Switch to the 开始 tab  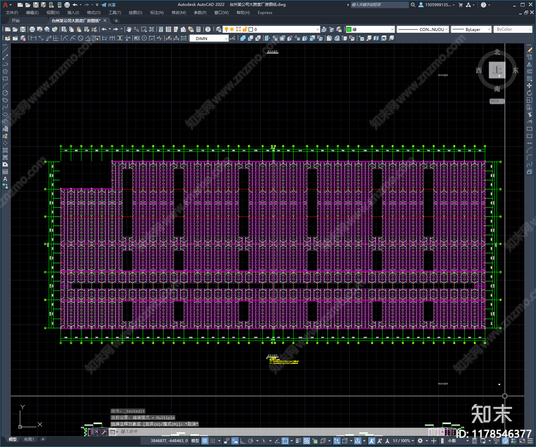point(16,21)
